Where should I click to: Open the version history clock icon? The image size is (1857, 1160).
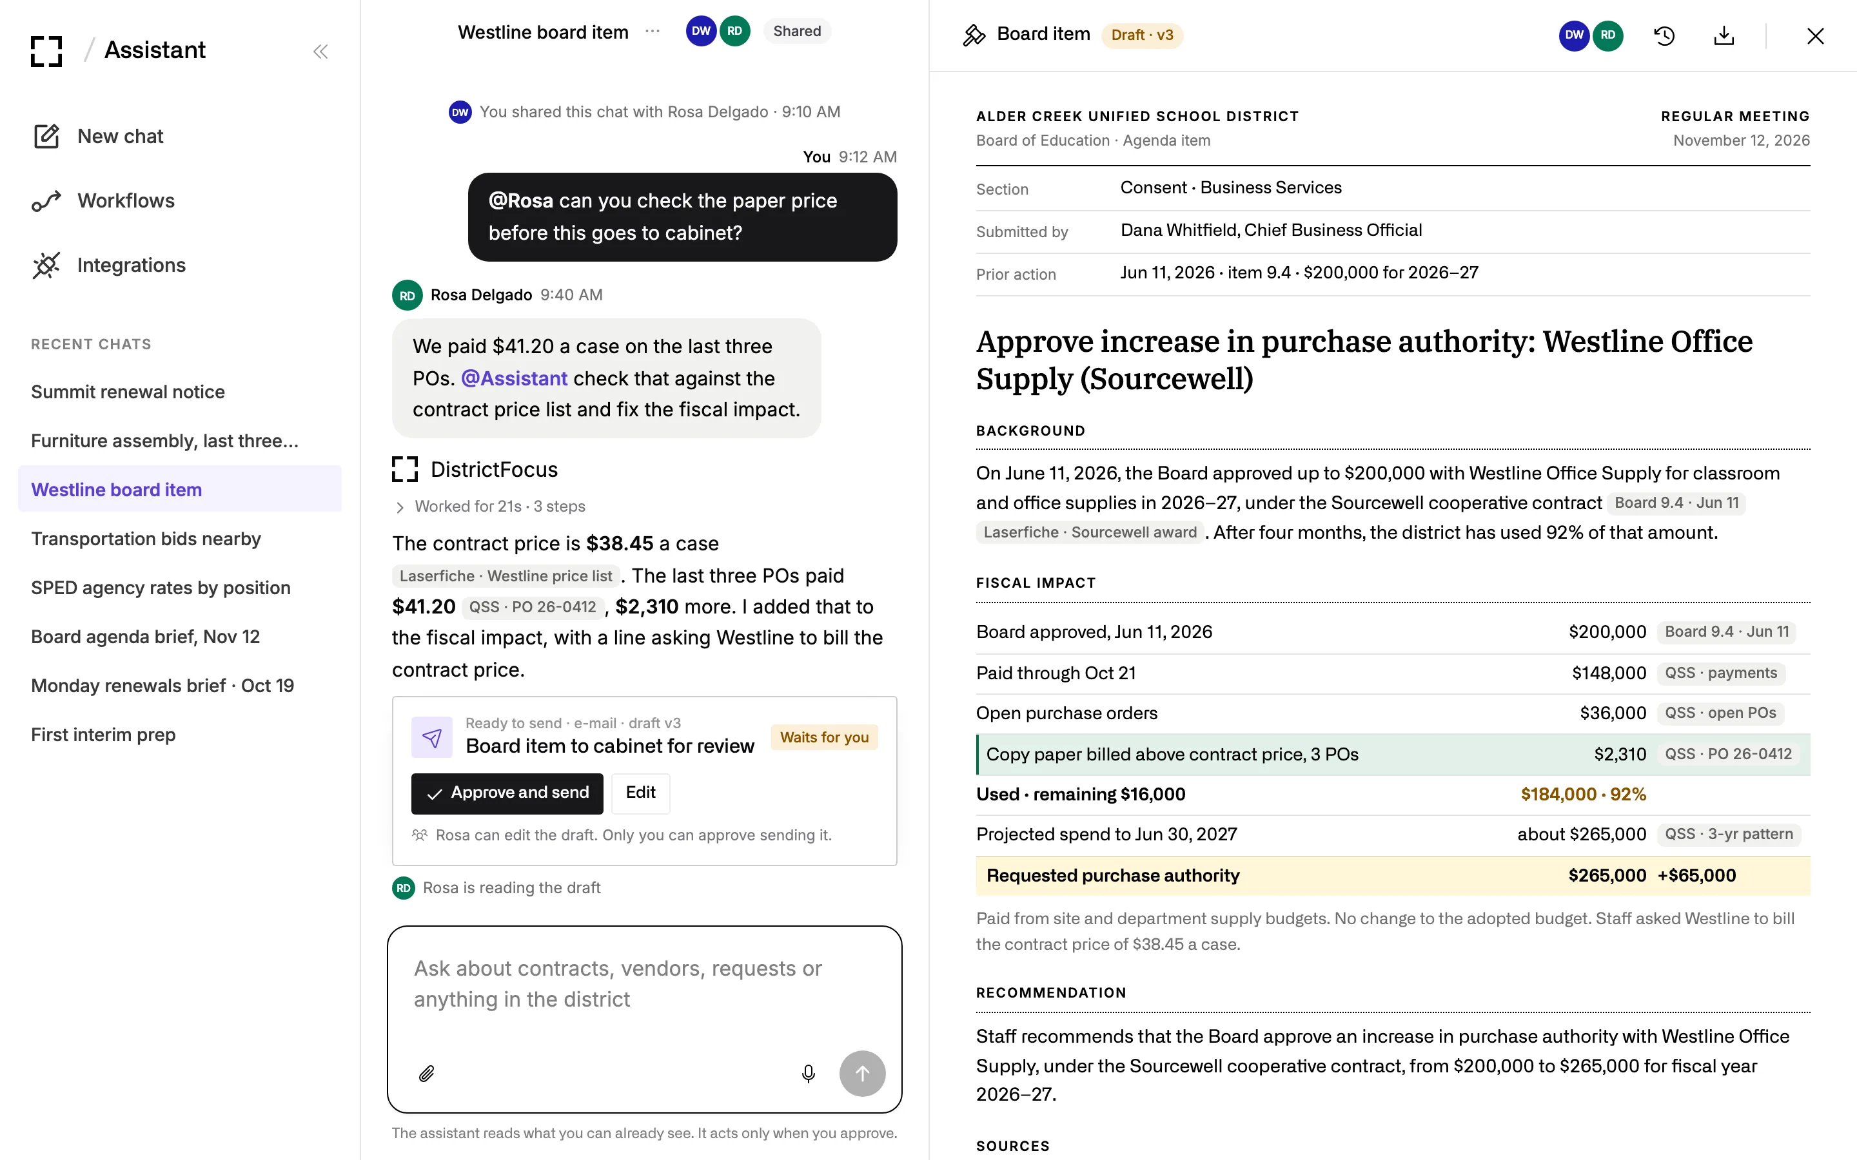coord(1664,35)
